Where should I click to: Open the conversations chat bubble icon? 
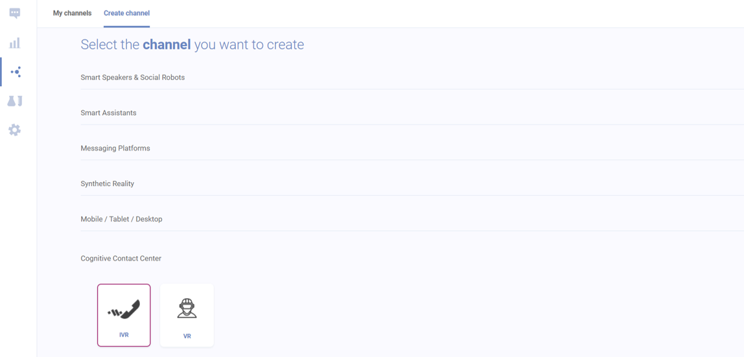pos(15,13)
